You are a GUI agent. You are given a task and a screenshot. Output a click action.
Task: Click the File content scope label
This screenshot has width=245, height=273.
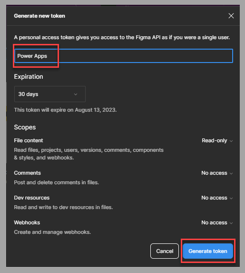coord(29,140)
